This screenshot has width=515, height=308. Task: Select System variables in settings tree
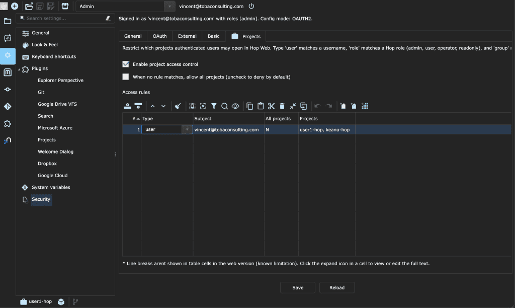coord(51,187)
